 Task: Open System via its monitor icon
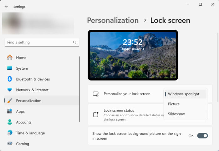pyautogui.click(x=10, y=68)
